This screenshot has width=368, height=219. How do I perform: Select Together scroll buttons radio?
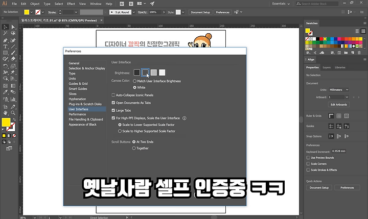coord(134,148)
